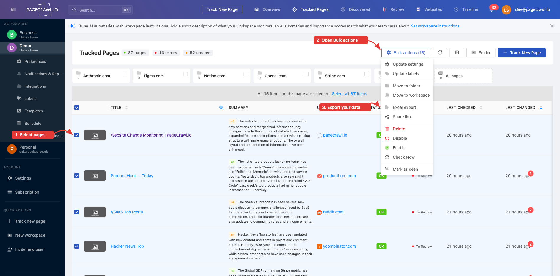Choose Disable from bulk menu
Screen dimensions: 560x276
click(x=407, y=138)
